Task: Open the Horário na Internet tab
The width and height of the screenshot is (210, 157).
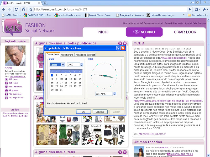Action: tap(85, 55)
